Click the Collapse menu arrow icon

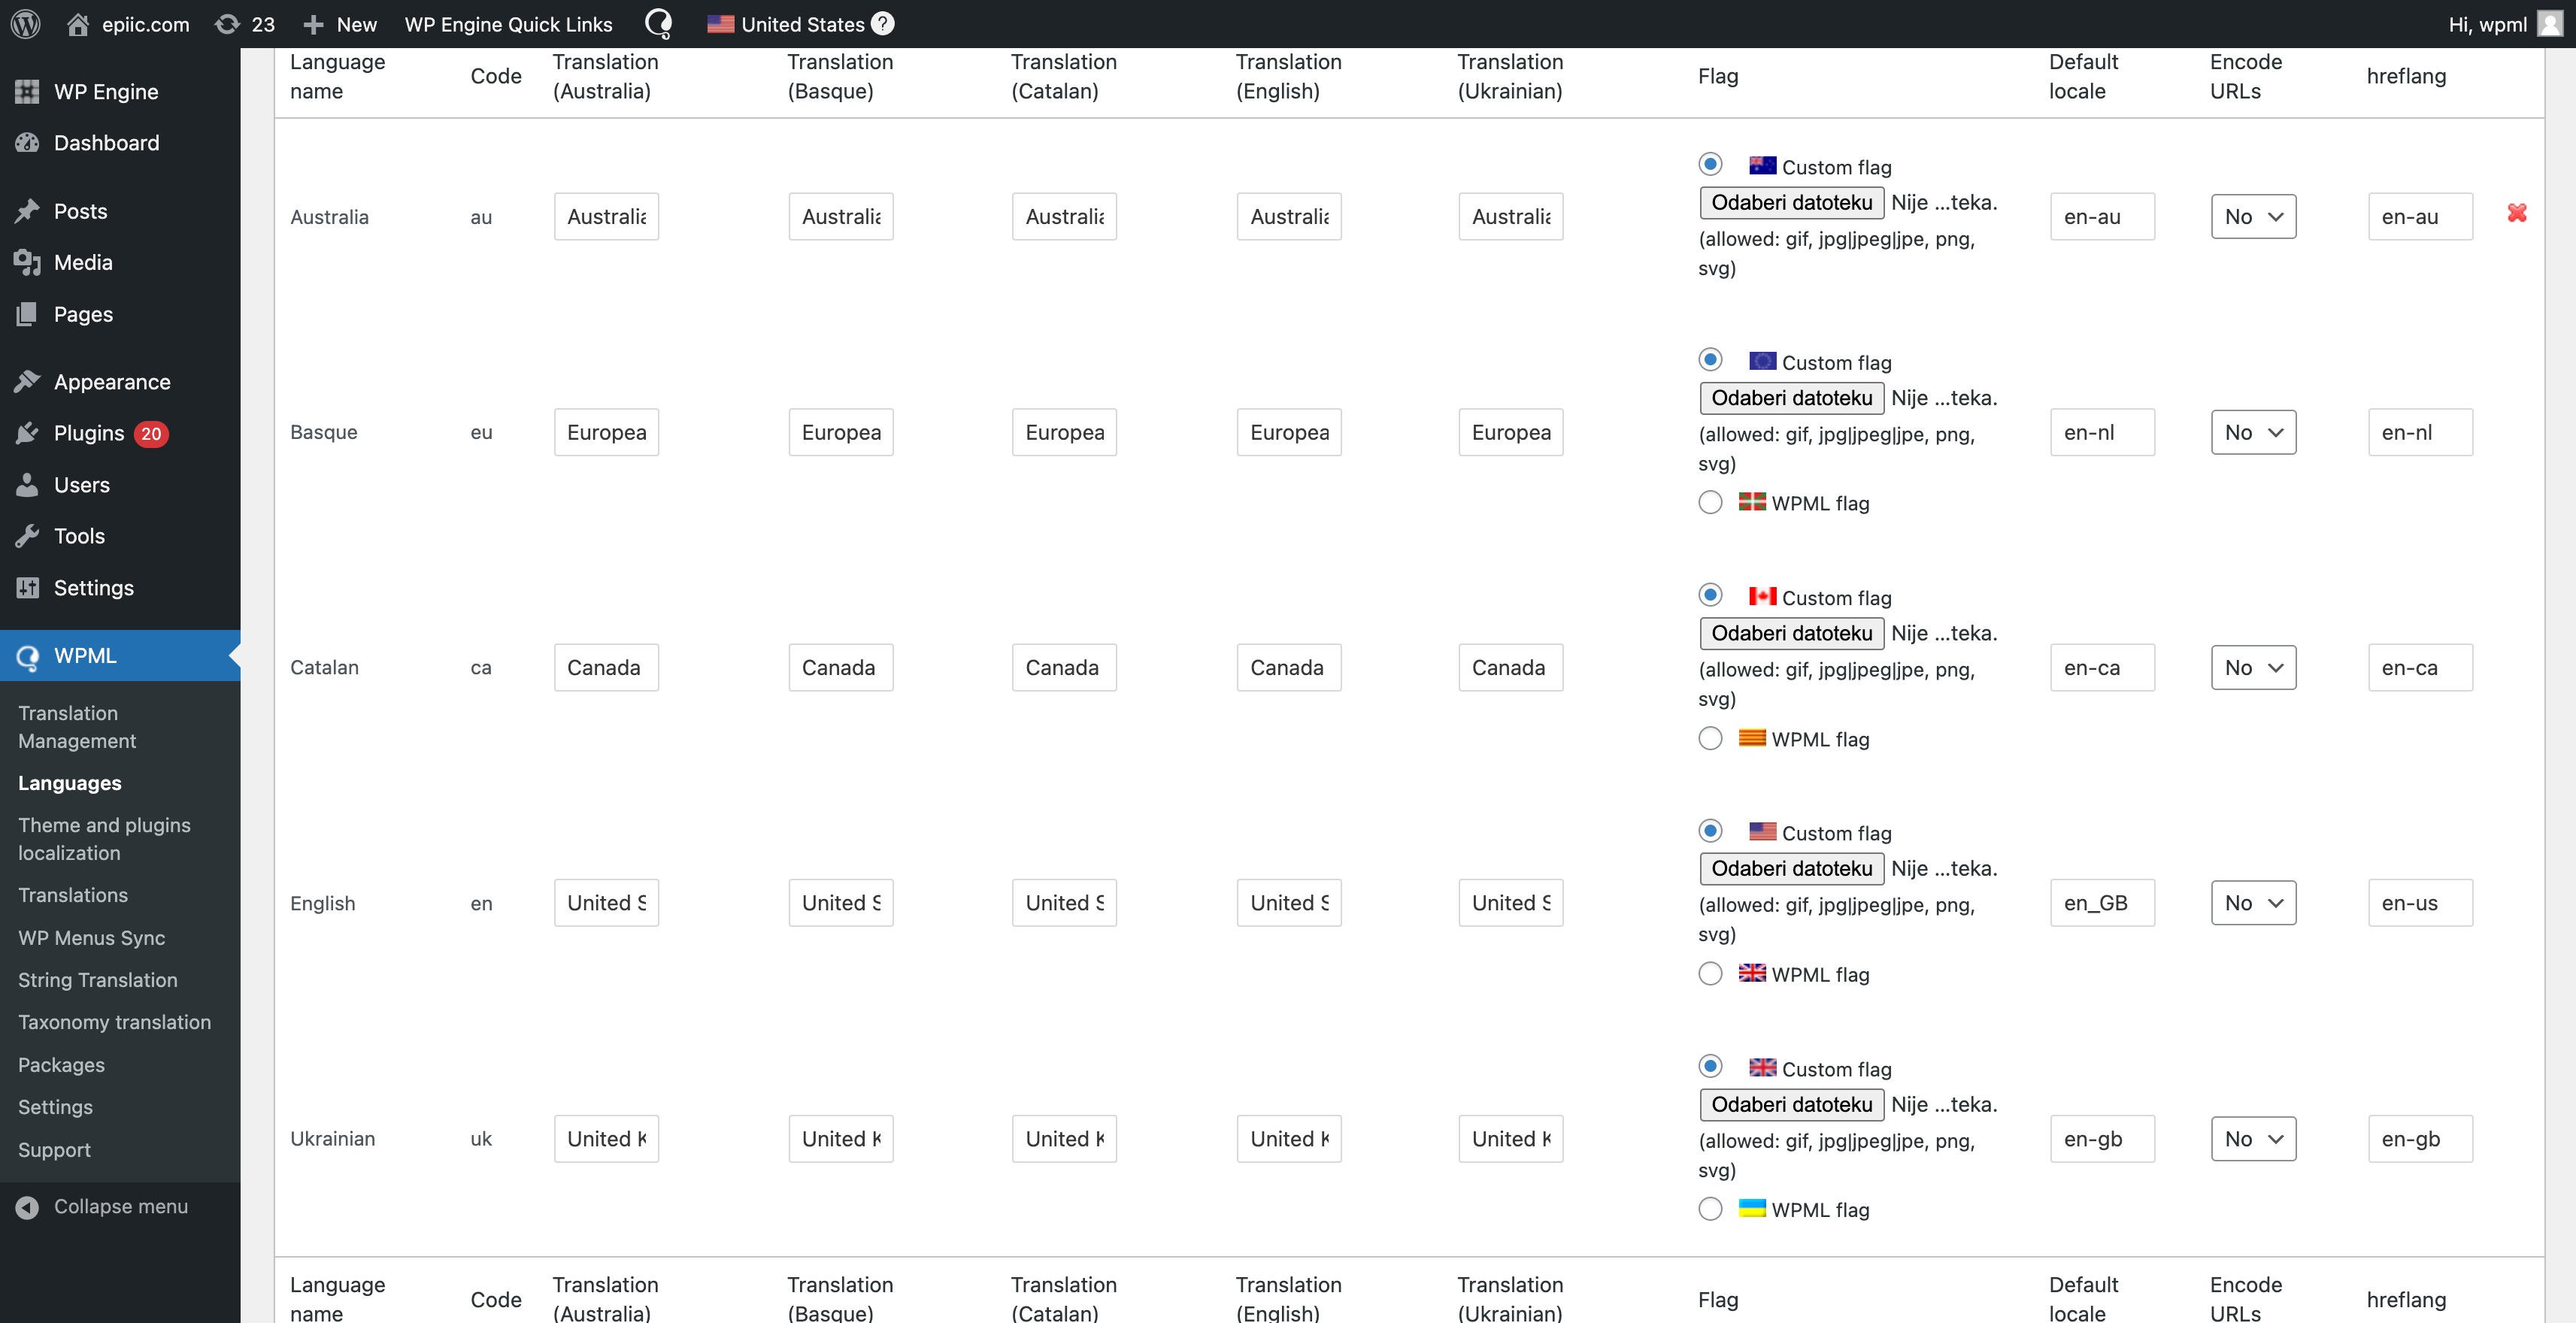[28, 1207]
